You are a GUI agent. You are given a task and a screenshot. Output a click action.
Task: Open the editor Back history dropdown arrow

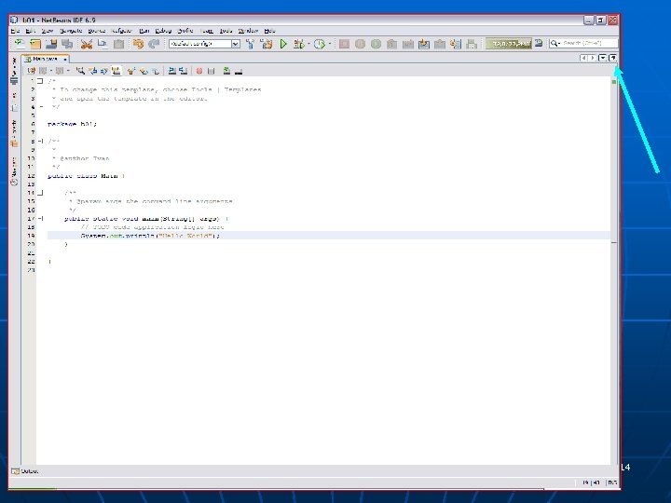pos(51,71)
